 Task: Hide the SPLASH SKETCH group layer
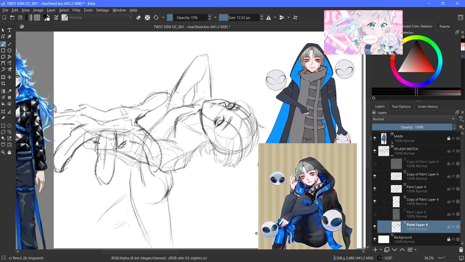pos(375,151)
